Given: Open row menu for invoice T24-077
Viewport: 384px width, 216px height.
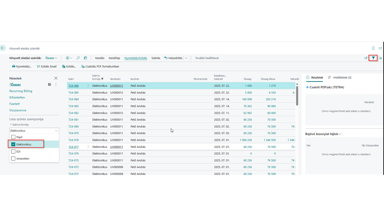Looking at the screenshot, I should pyautogui.click(x=88, y=147).
